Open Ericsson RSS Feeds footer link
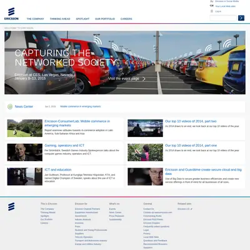 pos(153,219)
